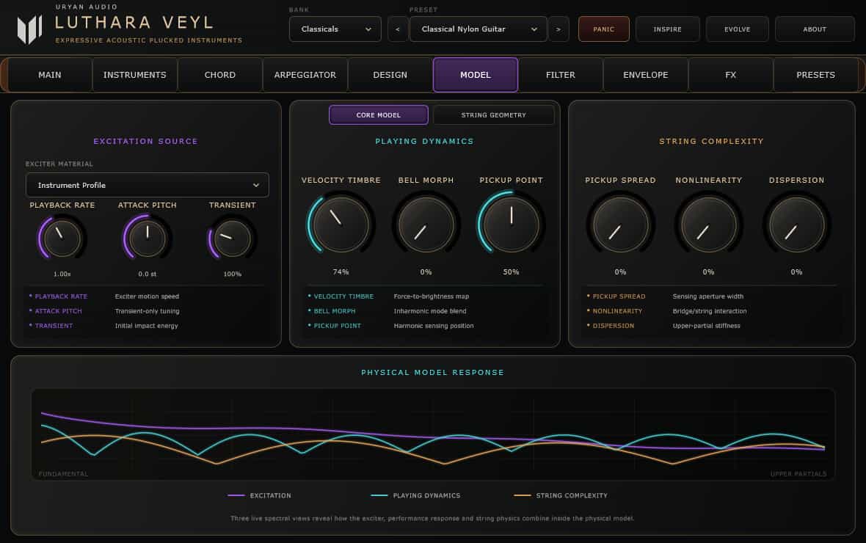Click the Pickup Point value 50%
Screen dimensions: 866x543
[512, 271]
